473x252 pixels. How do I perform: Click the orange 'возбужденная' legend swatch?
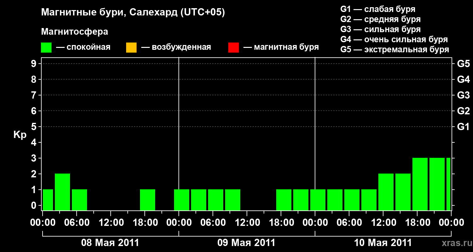(x=131, y=48)
